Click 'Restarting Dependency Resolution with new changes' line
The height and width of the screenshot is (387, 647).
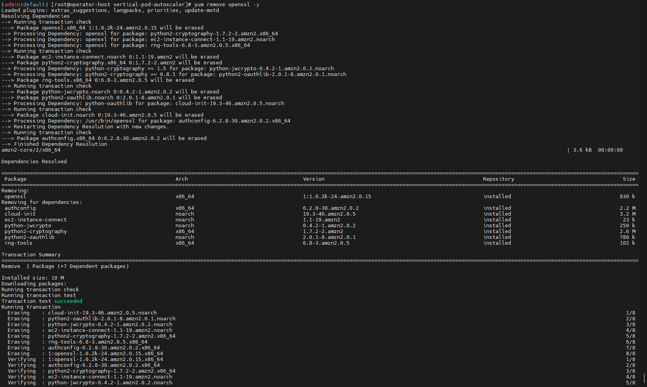(x=85, y=127)
